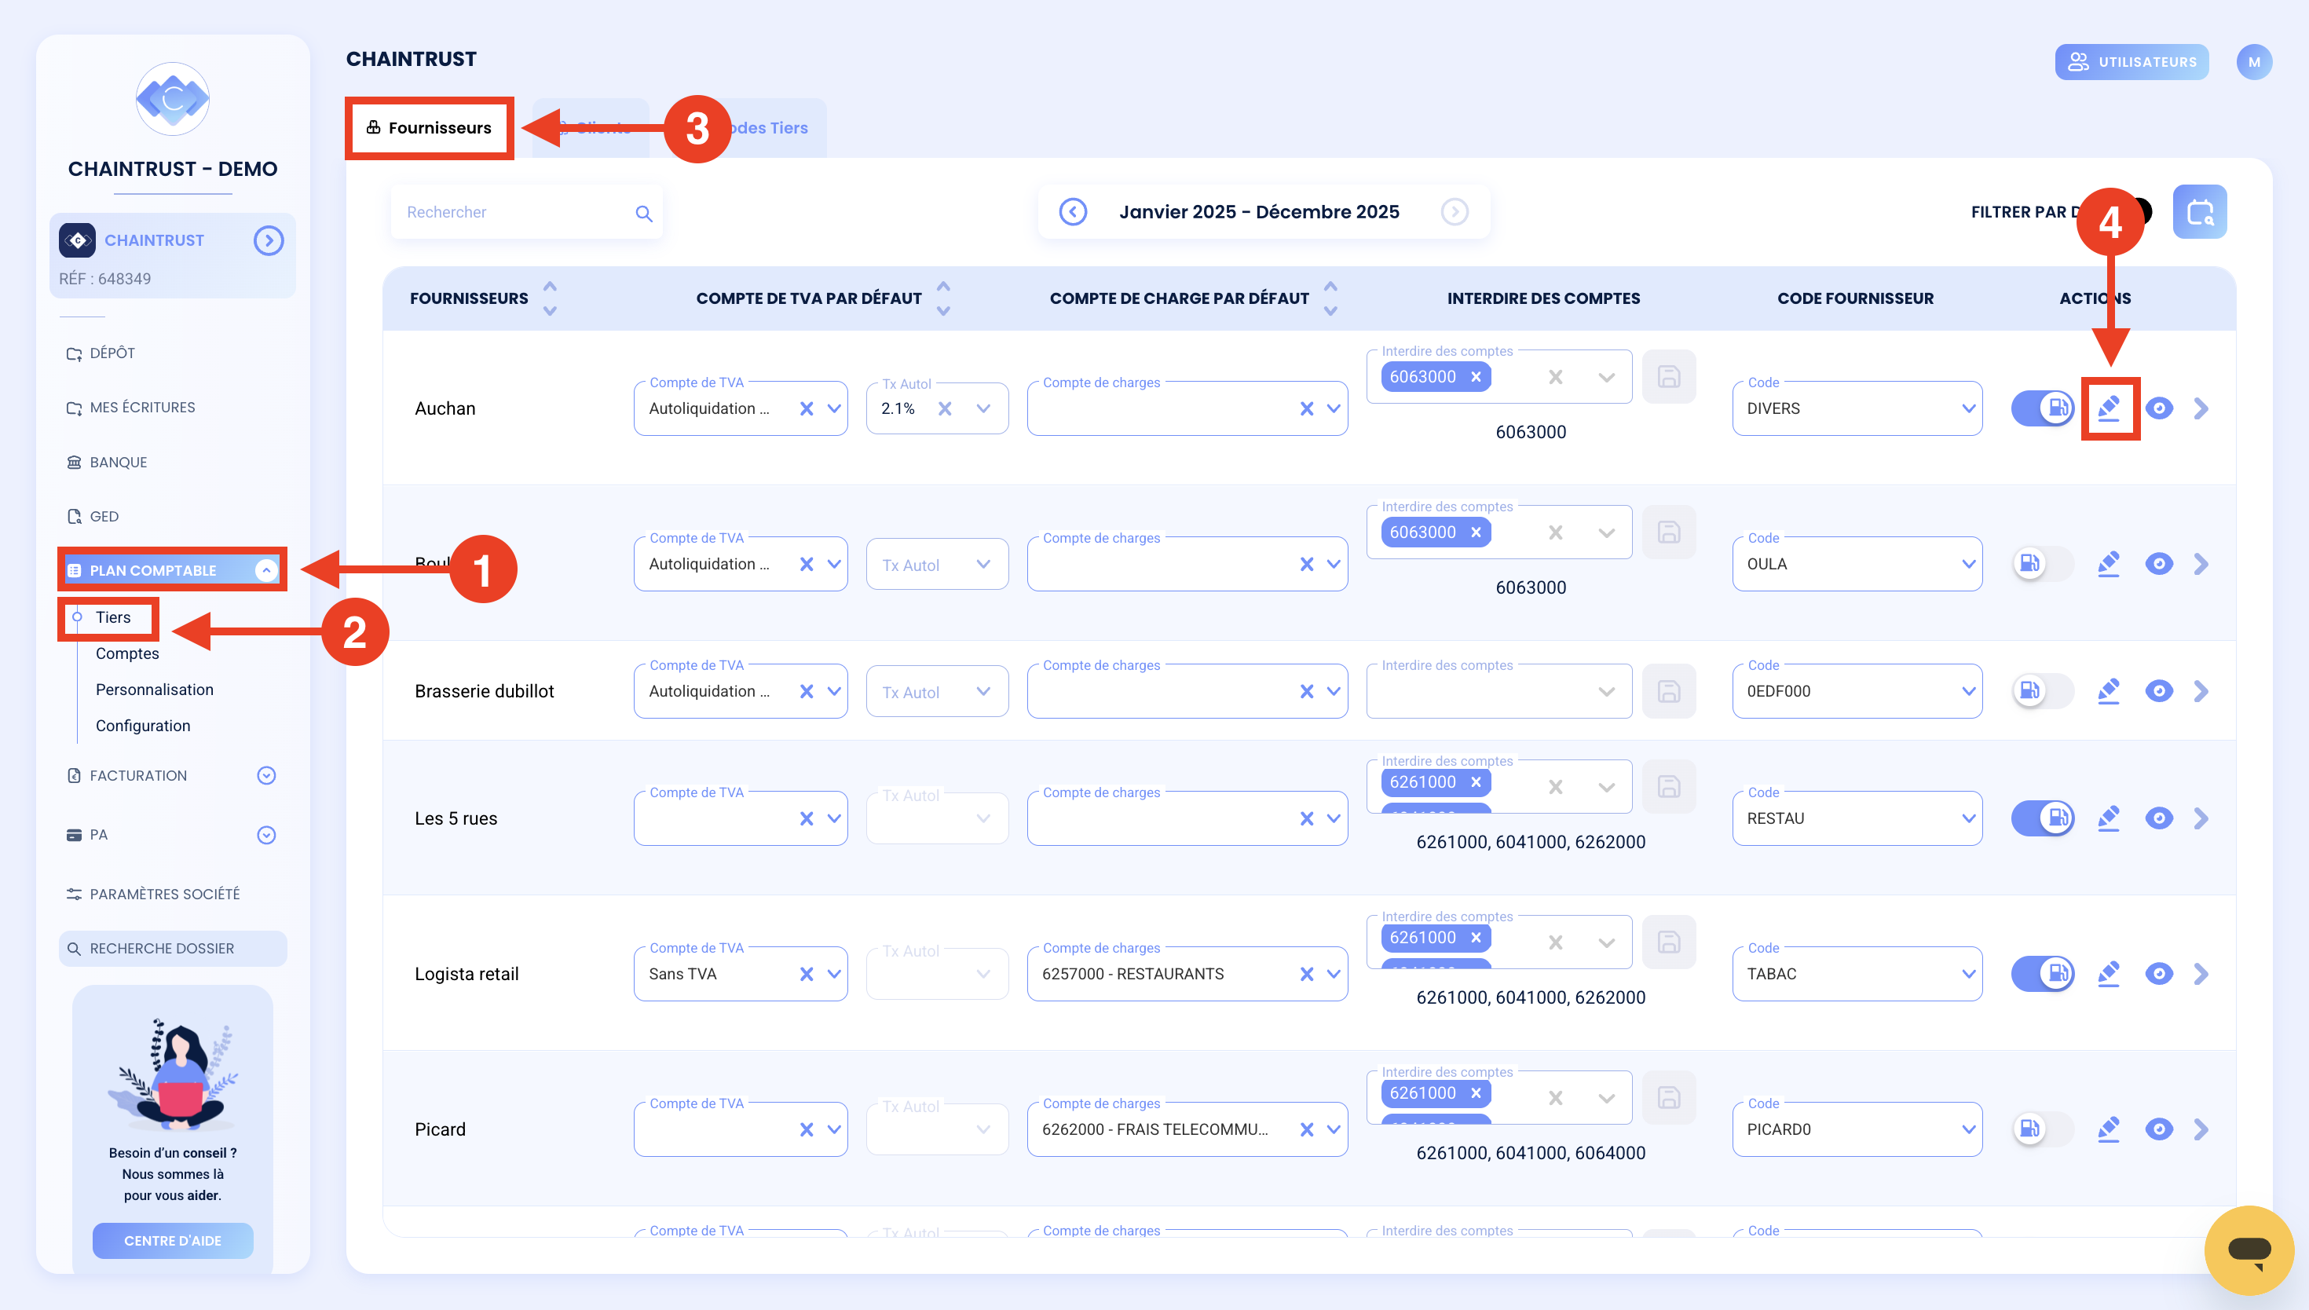The image size is (2309, 1310).
Task: Sort by Compte de TVA par défaut
Action: pos(942,298)
